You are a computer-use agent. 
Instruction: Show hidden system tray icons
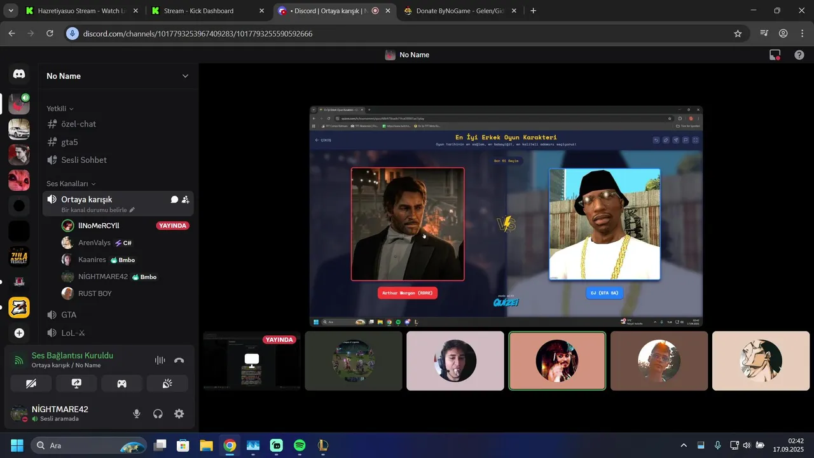pos(684,445)
